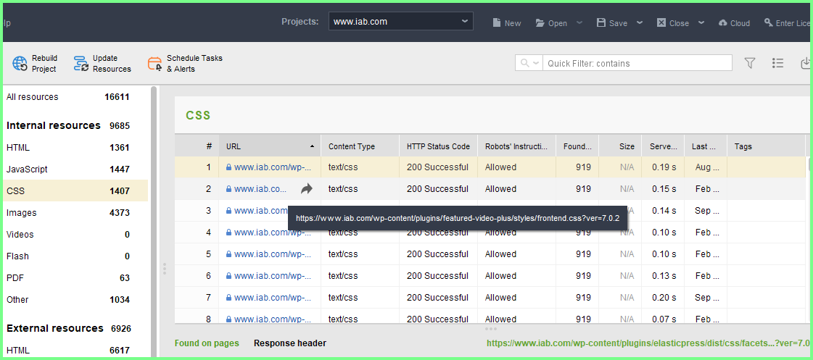Select Internal resources heading
813x360 pixels.
[x=75, y=125]
